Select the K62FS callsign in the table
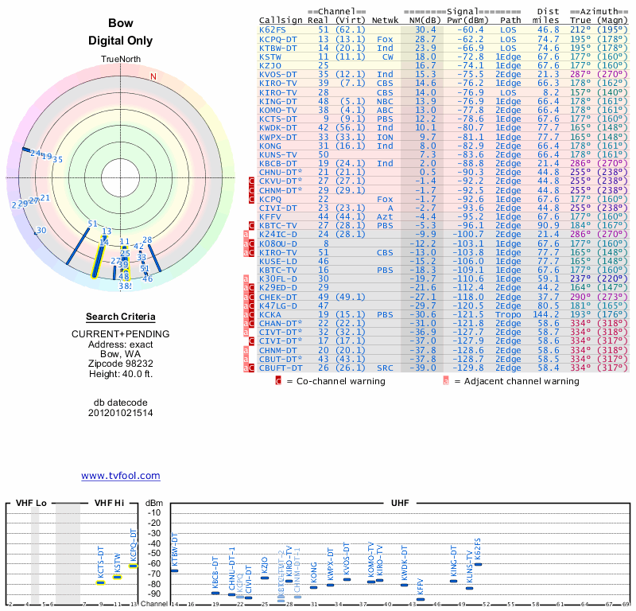Viewport: 636px width, 611px height. pyautogui.click(x=273, y=29)
